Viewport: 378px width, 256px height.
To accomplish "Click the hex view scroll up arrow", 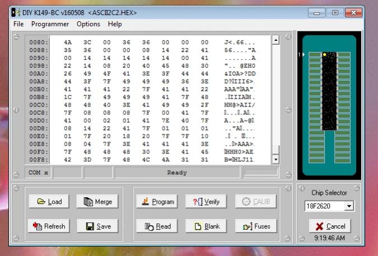I will [276, 40].
